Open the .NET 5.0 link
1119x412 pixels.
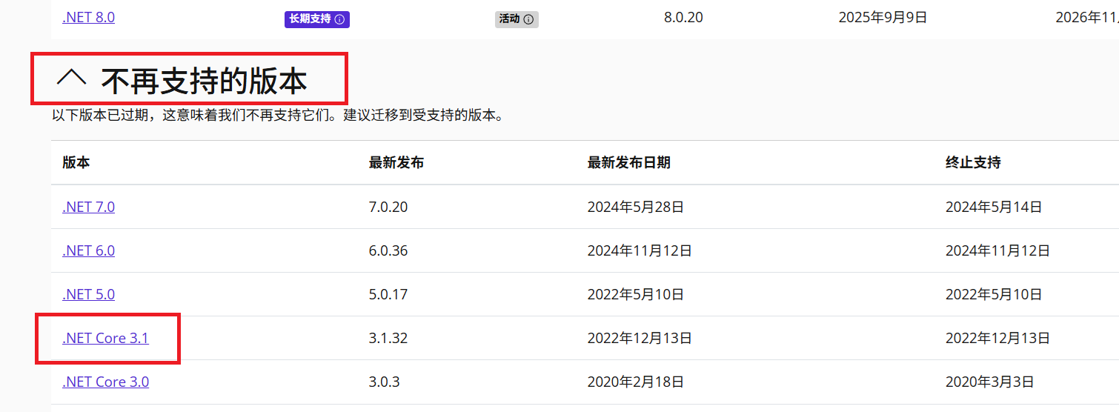point(88,295)
